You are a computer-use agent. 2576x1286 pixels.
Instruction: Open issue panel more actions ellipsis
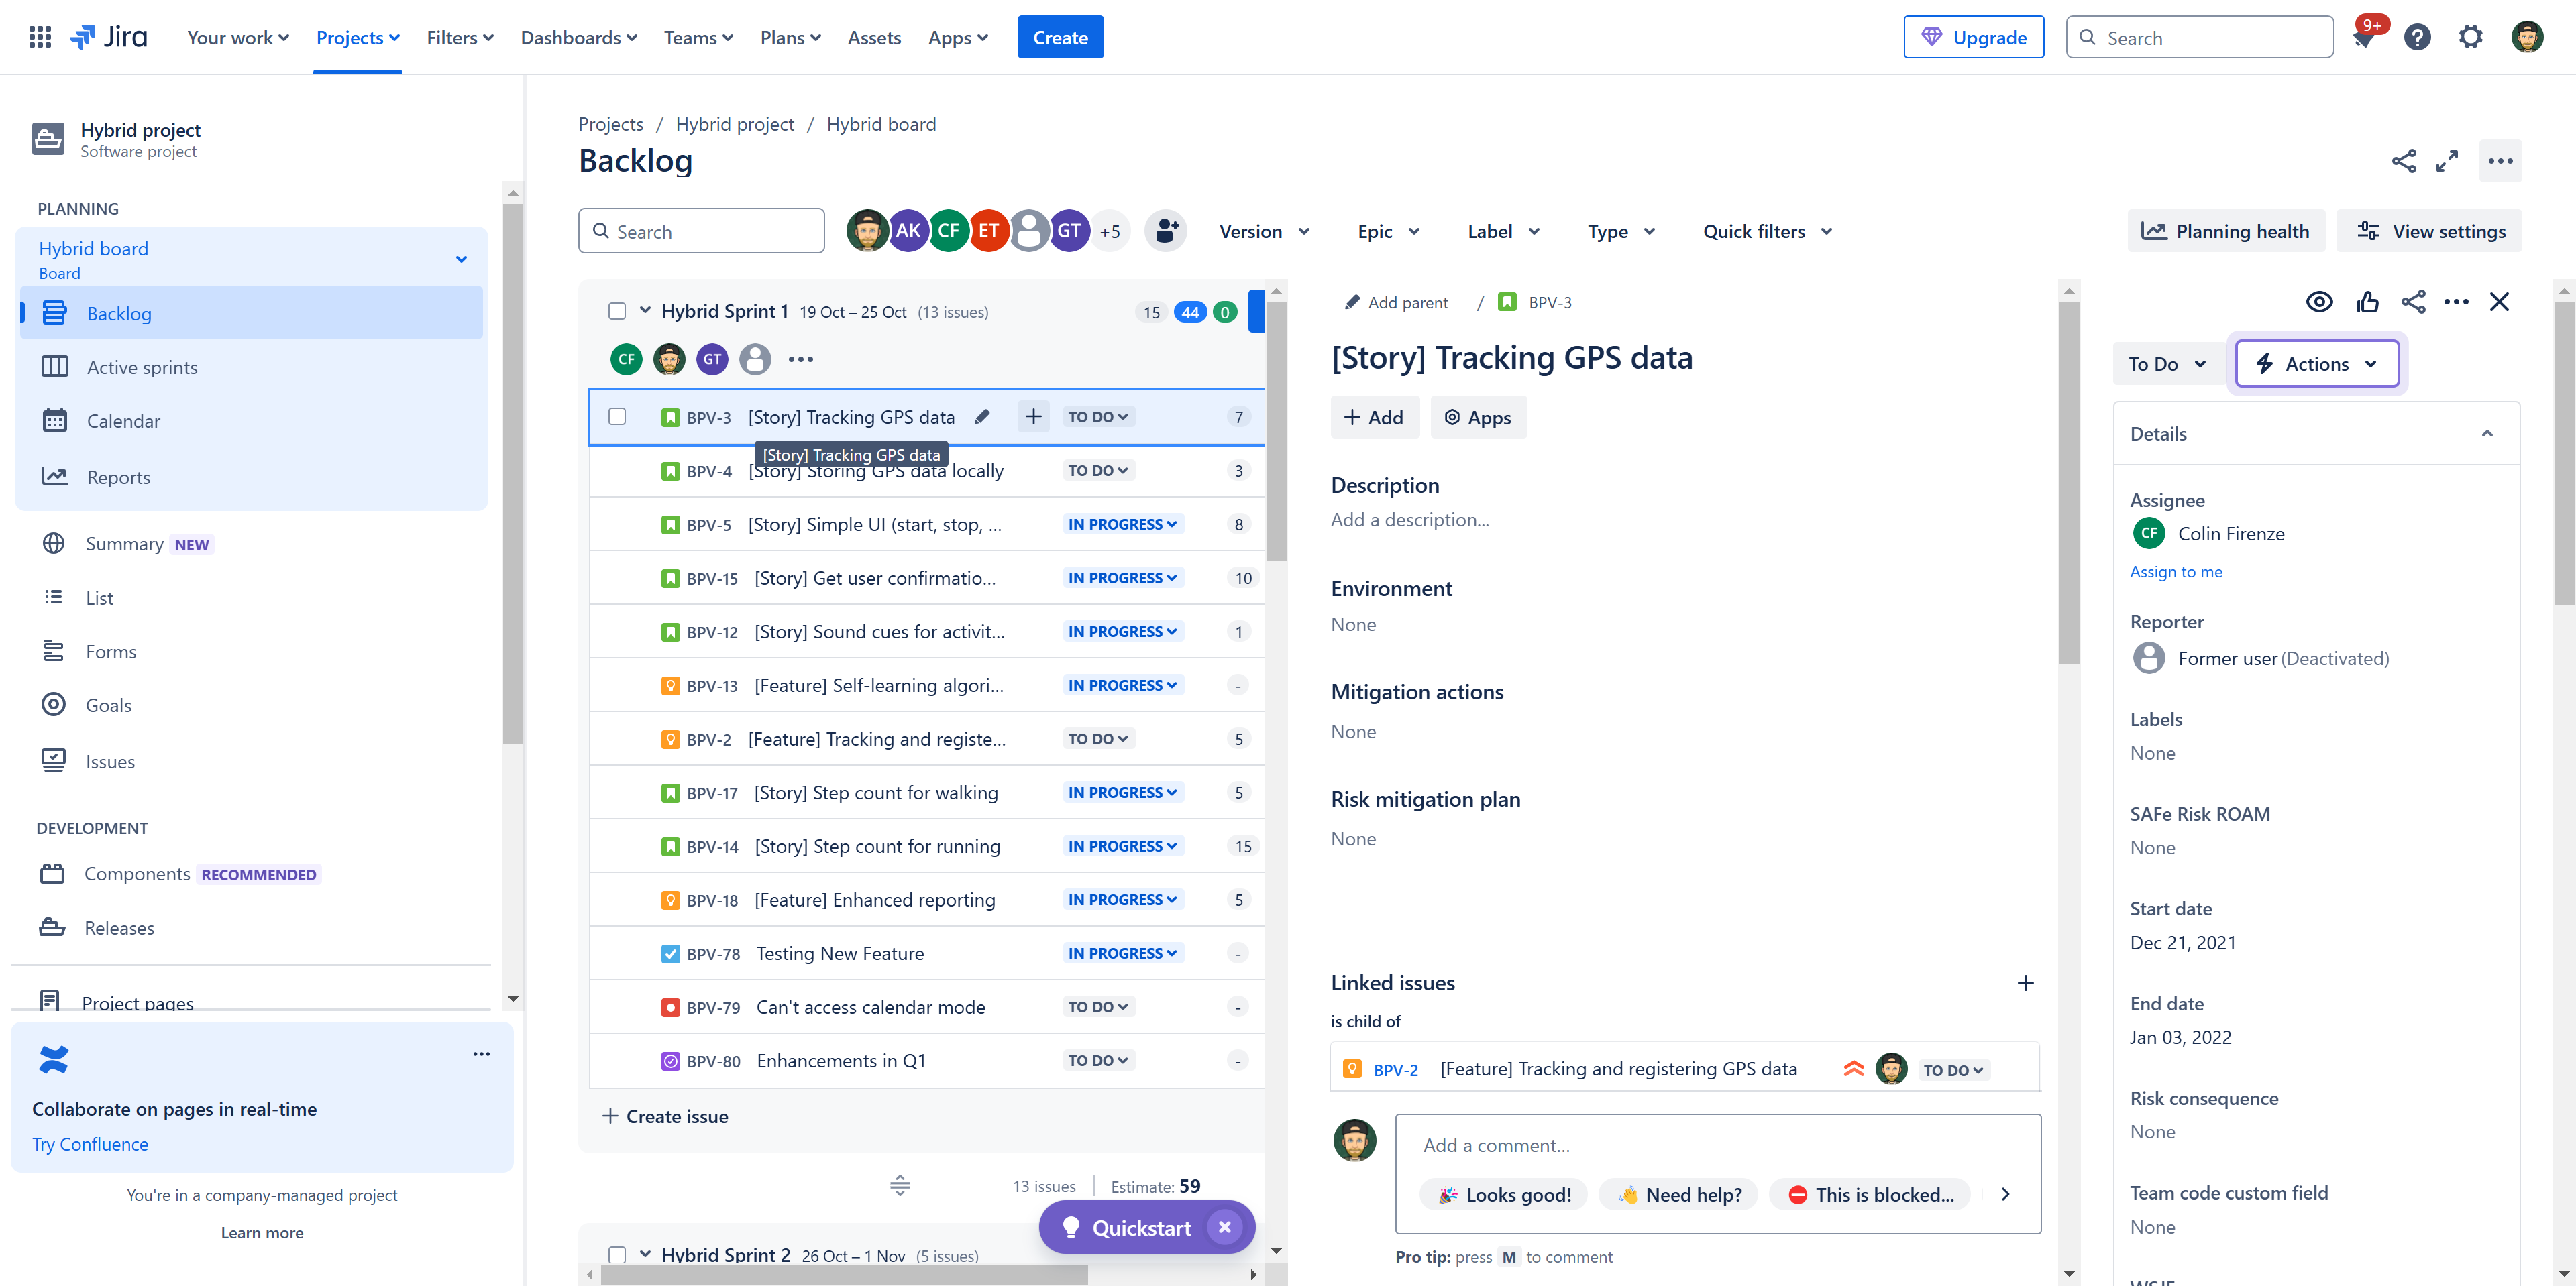2456,302
